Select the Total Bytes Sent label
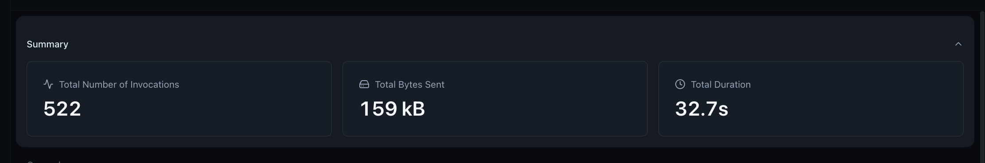985x163 pixels. pos(410,85)
